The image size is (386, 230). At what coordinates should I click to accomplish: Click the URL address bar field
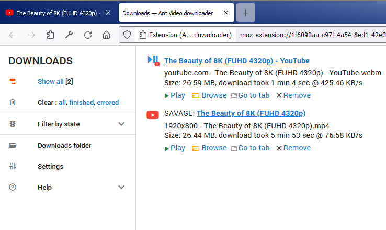point(312,35)
